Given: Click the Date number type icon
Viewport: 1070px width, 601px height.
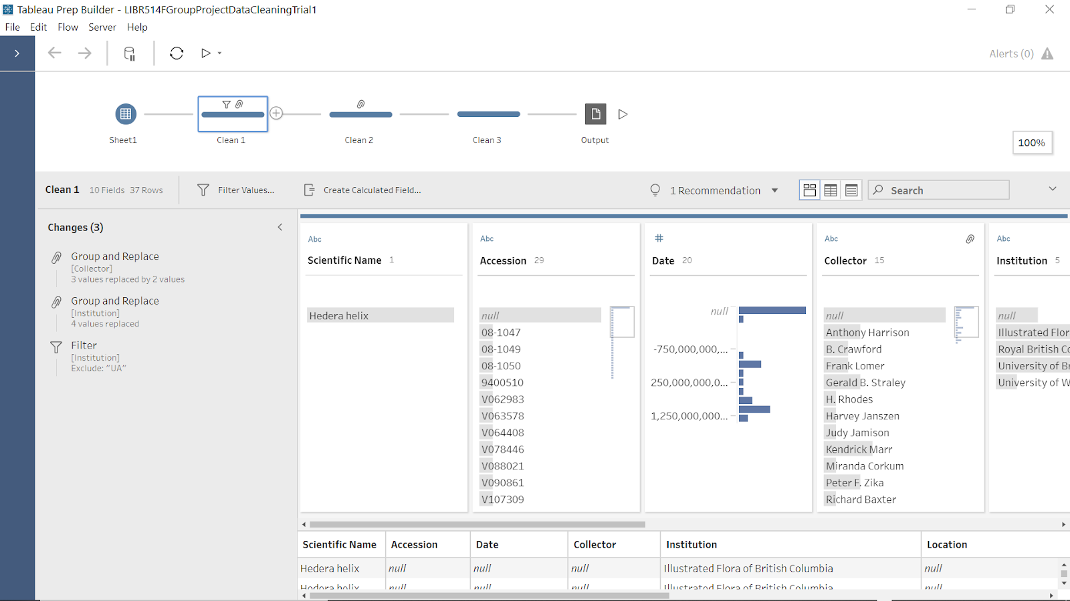Looking at the screenshot, I should (x=659, y=238).
